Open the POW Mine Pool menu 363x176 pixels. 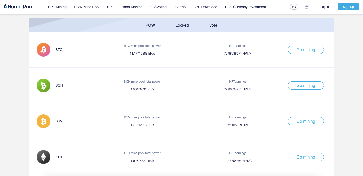click(87, 7)
